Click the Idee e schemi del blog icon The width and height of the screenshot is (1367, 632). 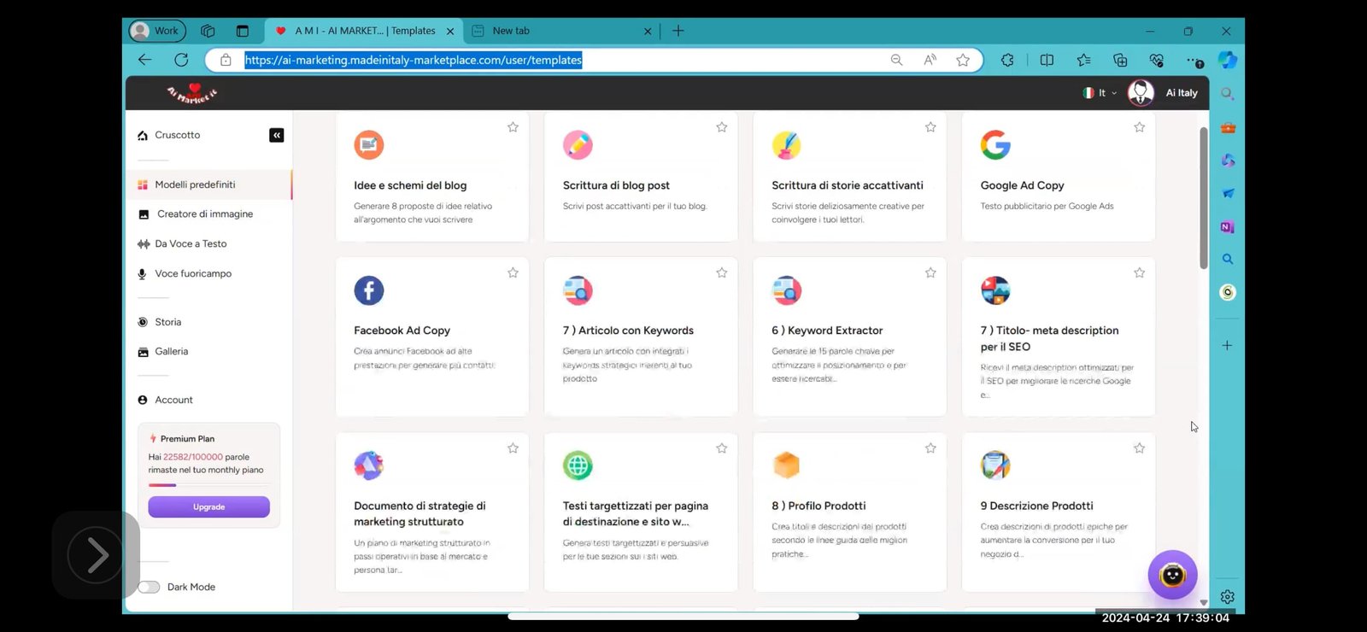(369, 145)
